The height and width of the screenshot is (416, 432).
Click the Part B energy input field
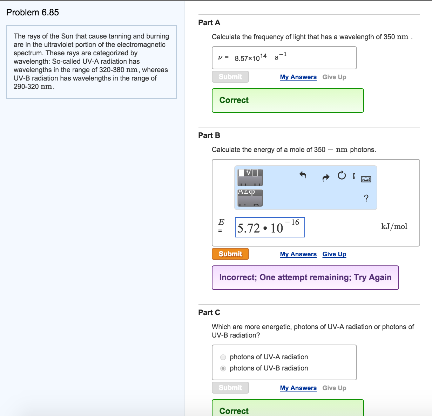click(270, 227)
